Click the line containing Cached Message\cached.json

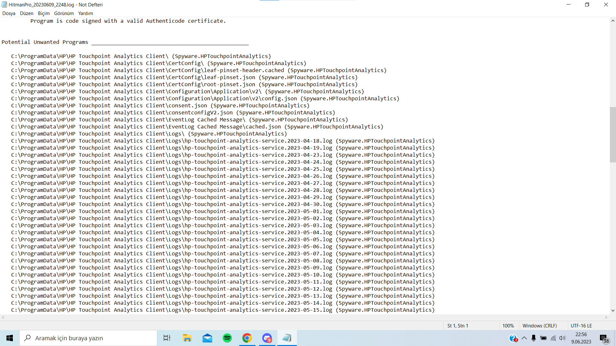point(197,127)
